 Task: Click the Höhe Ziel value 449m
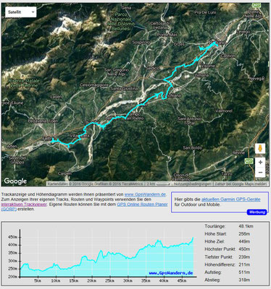[244, 241]
